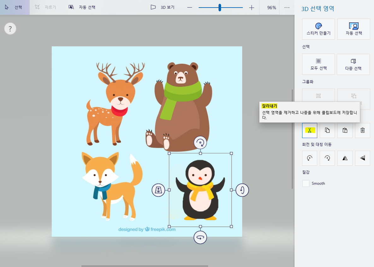The image size is (374, 267).
Task: Click the Smooth texture swatch
Action: tap(306, 183)
